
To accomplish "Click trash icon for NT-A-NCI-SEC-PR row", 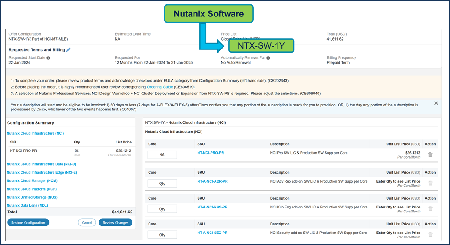I will pos(430,234).
